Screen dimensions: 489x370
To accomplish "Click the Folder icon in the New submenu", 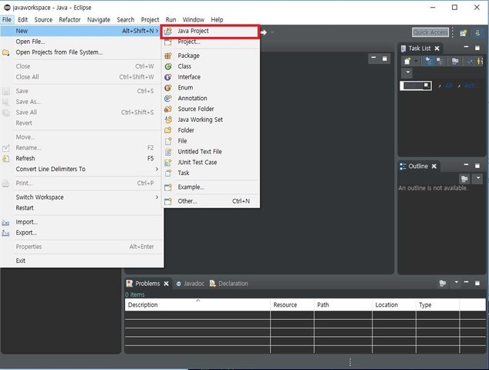I will tap(168, 130).
